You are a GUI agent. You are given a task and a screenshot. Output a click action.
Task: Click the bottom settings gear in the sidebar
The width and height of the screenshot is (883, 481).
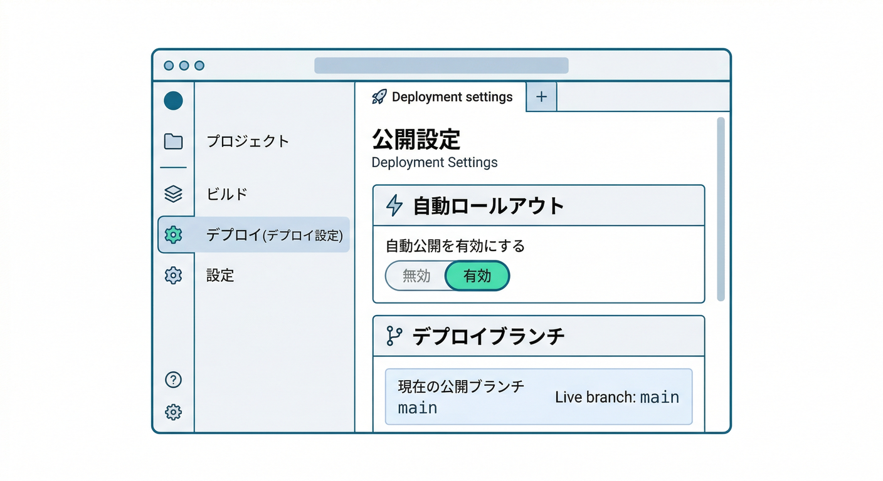[173, 412]
